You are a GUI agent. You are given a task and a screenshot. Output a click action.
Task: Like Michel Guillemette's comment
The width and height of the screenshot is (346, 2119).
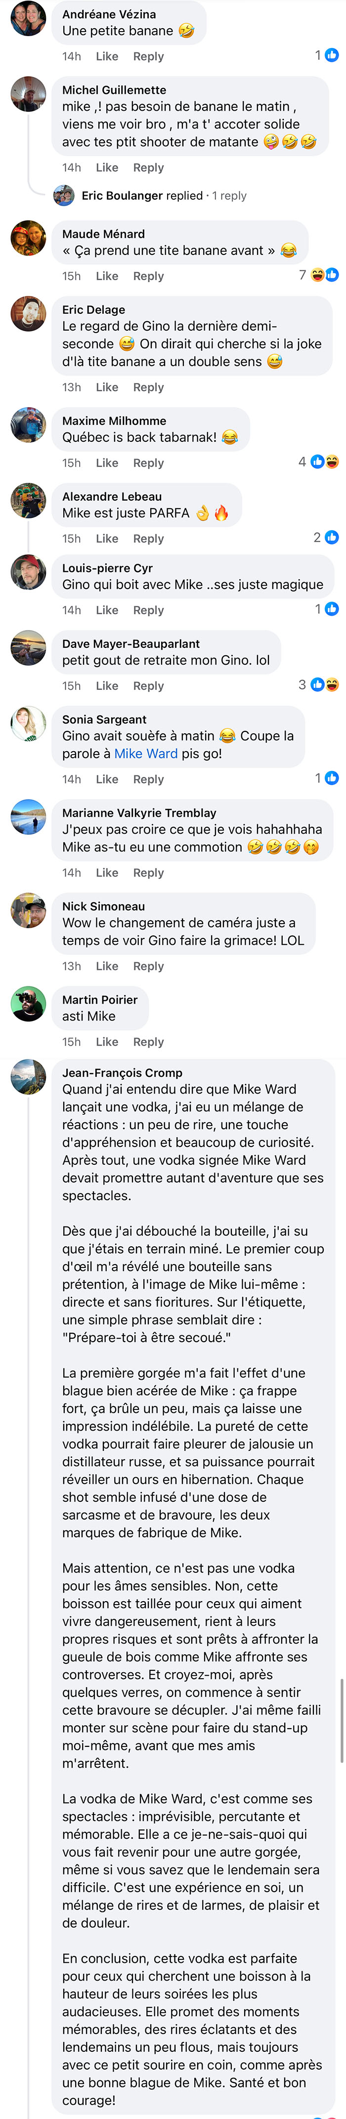(x=107, y=167)
